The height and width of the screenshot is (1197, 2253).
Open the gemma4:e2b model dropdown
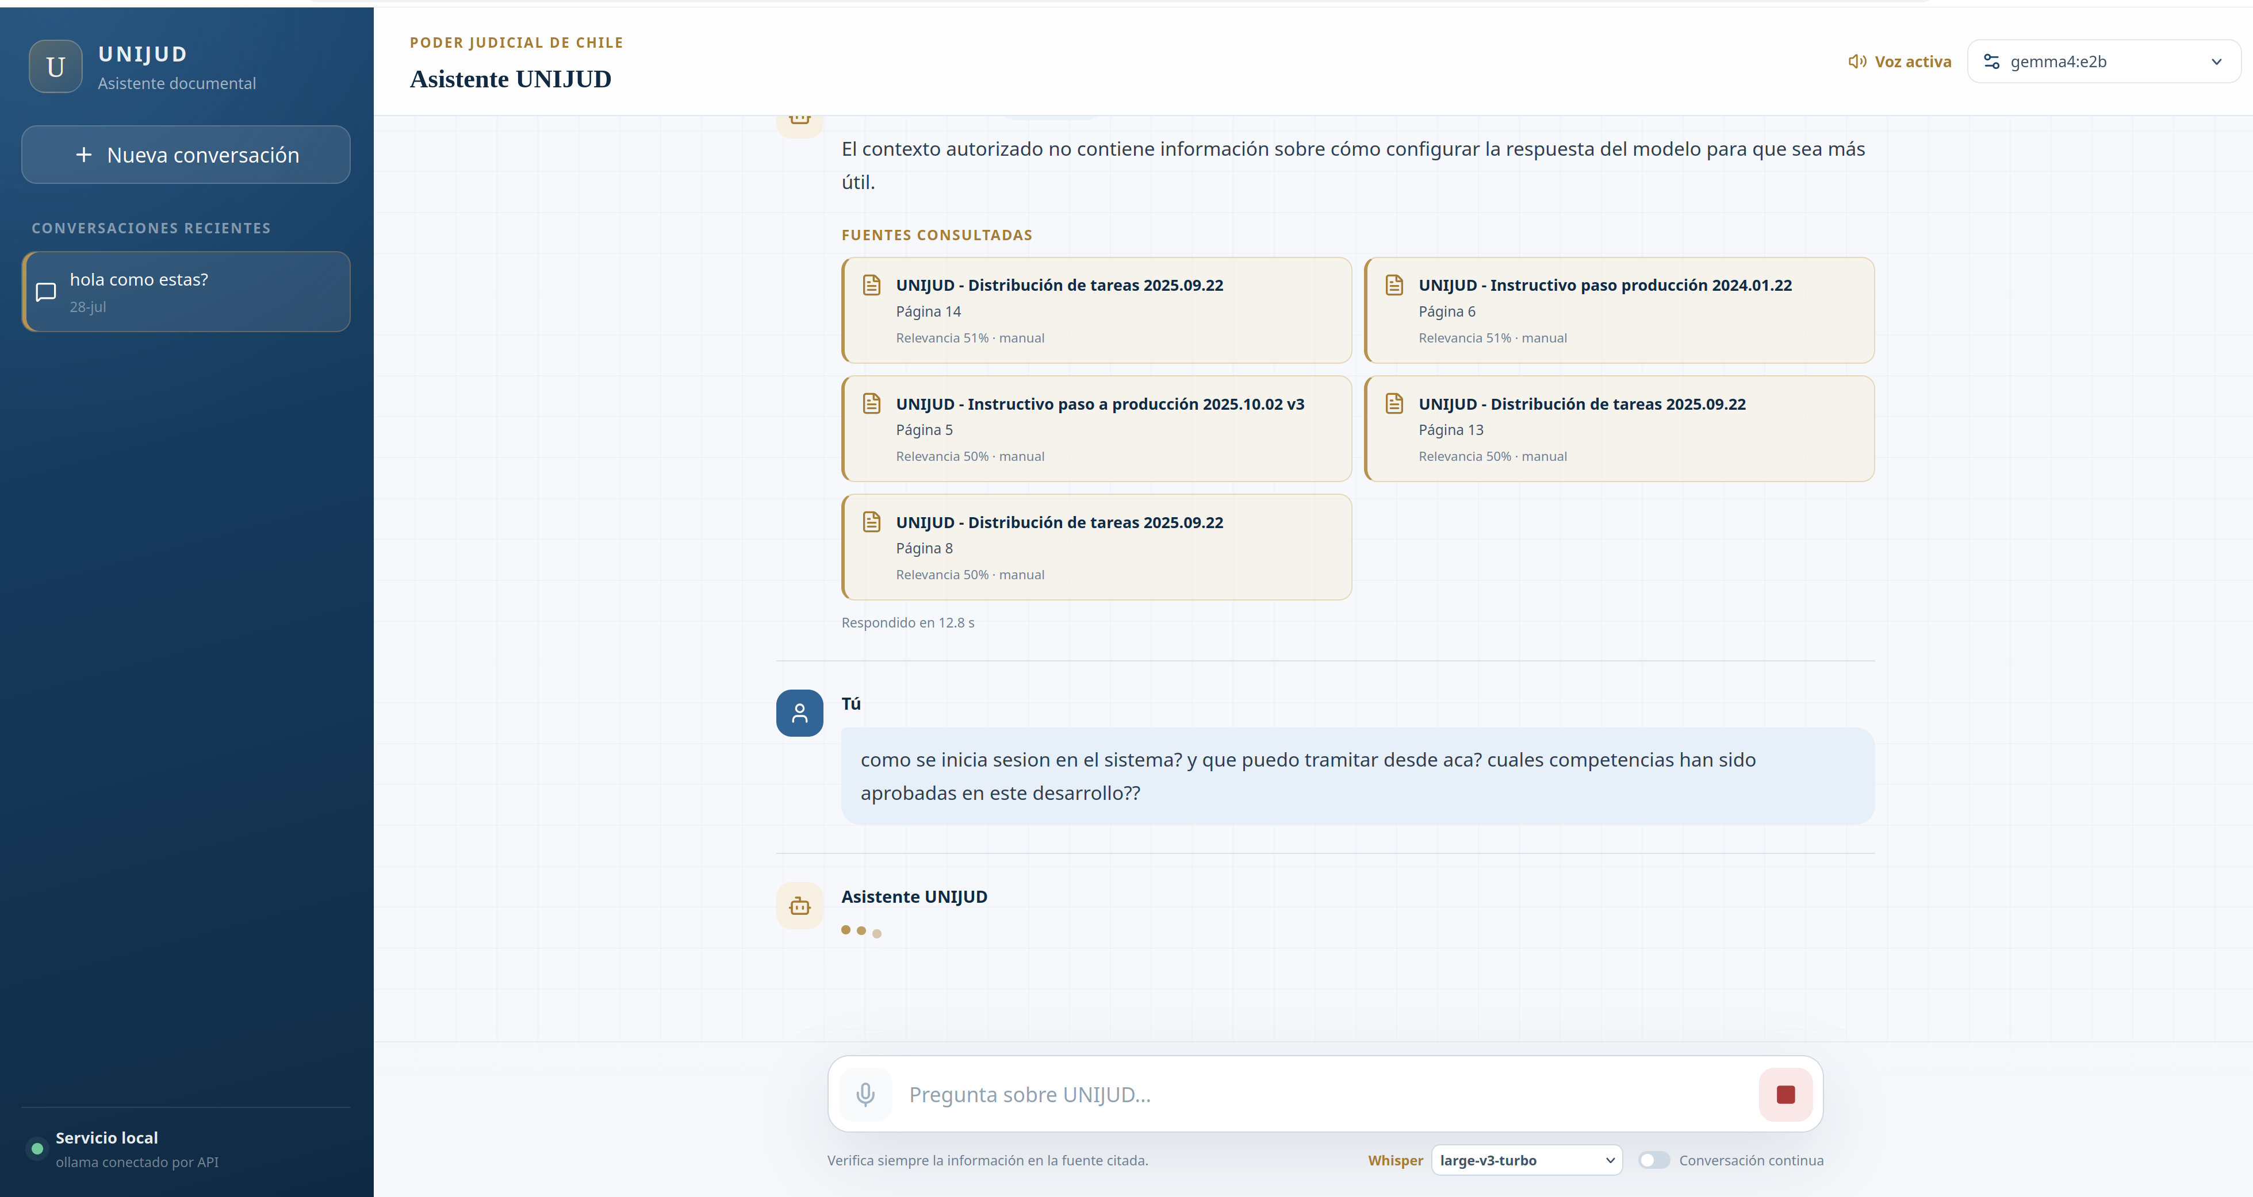pyautogui.click(x=2103, y=61)
